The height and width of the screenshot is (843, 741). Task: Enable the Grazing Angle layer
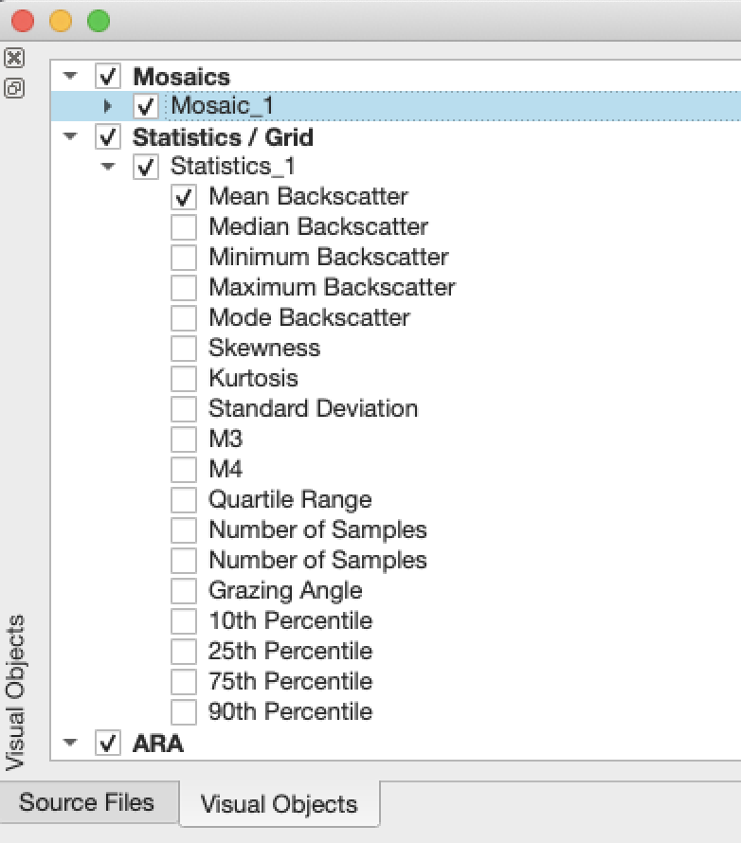[x=184, y=591]
